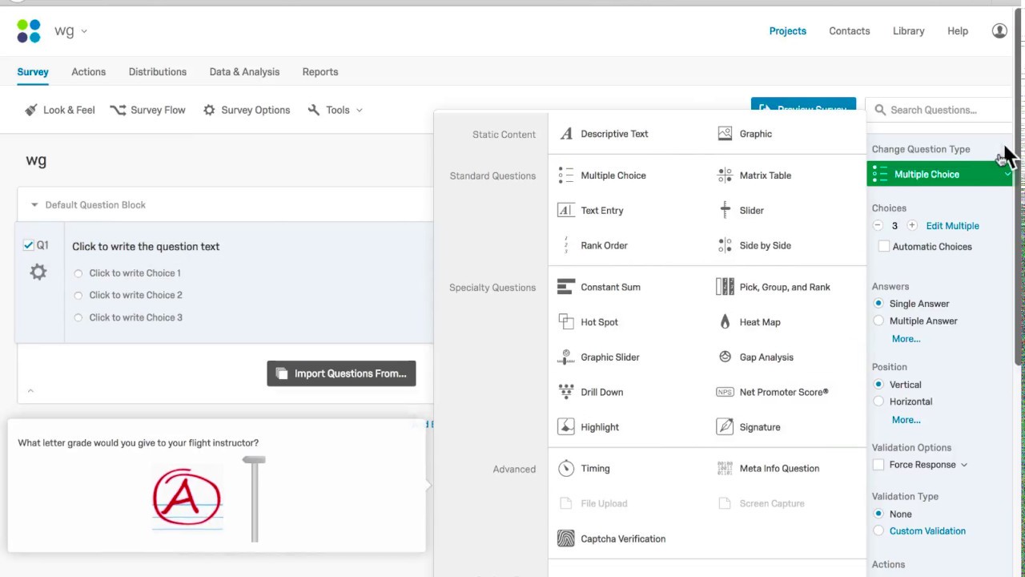Increase the number of choices
1025x577 pixels.
[911, 226]
